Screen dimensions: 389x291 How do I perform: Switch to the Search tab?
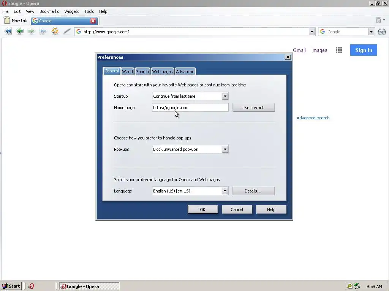coord(142,72)
